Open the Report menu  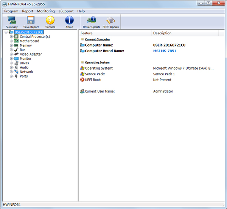[28, 11]
